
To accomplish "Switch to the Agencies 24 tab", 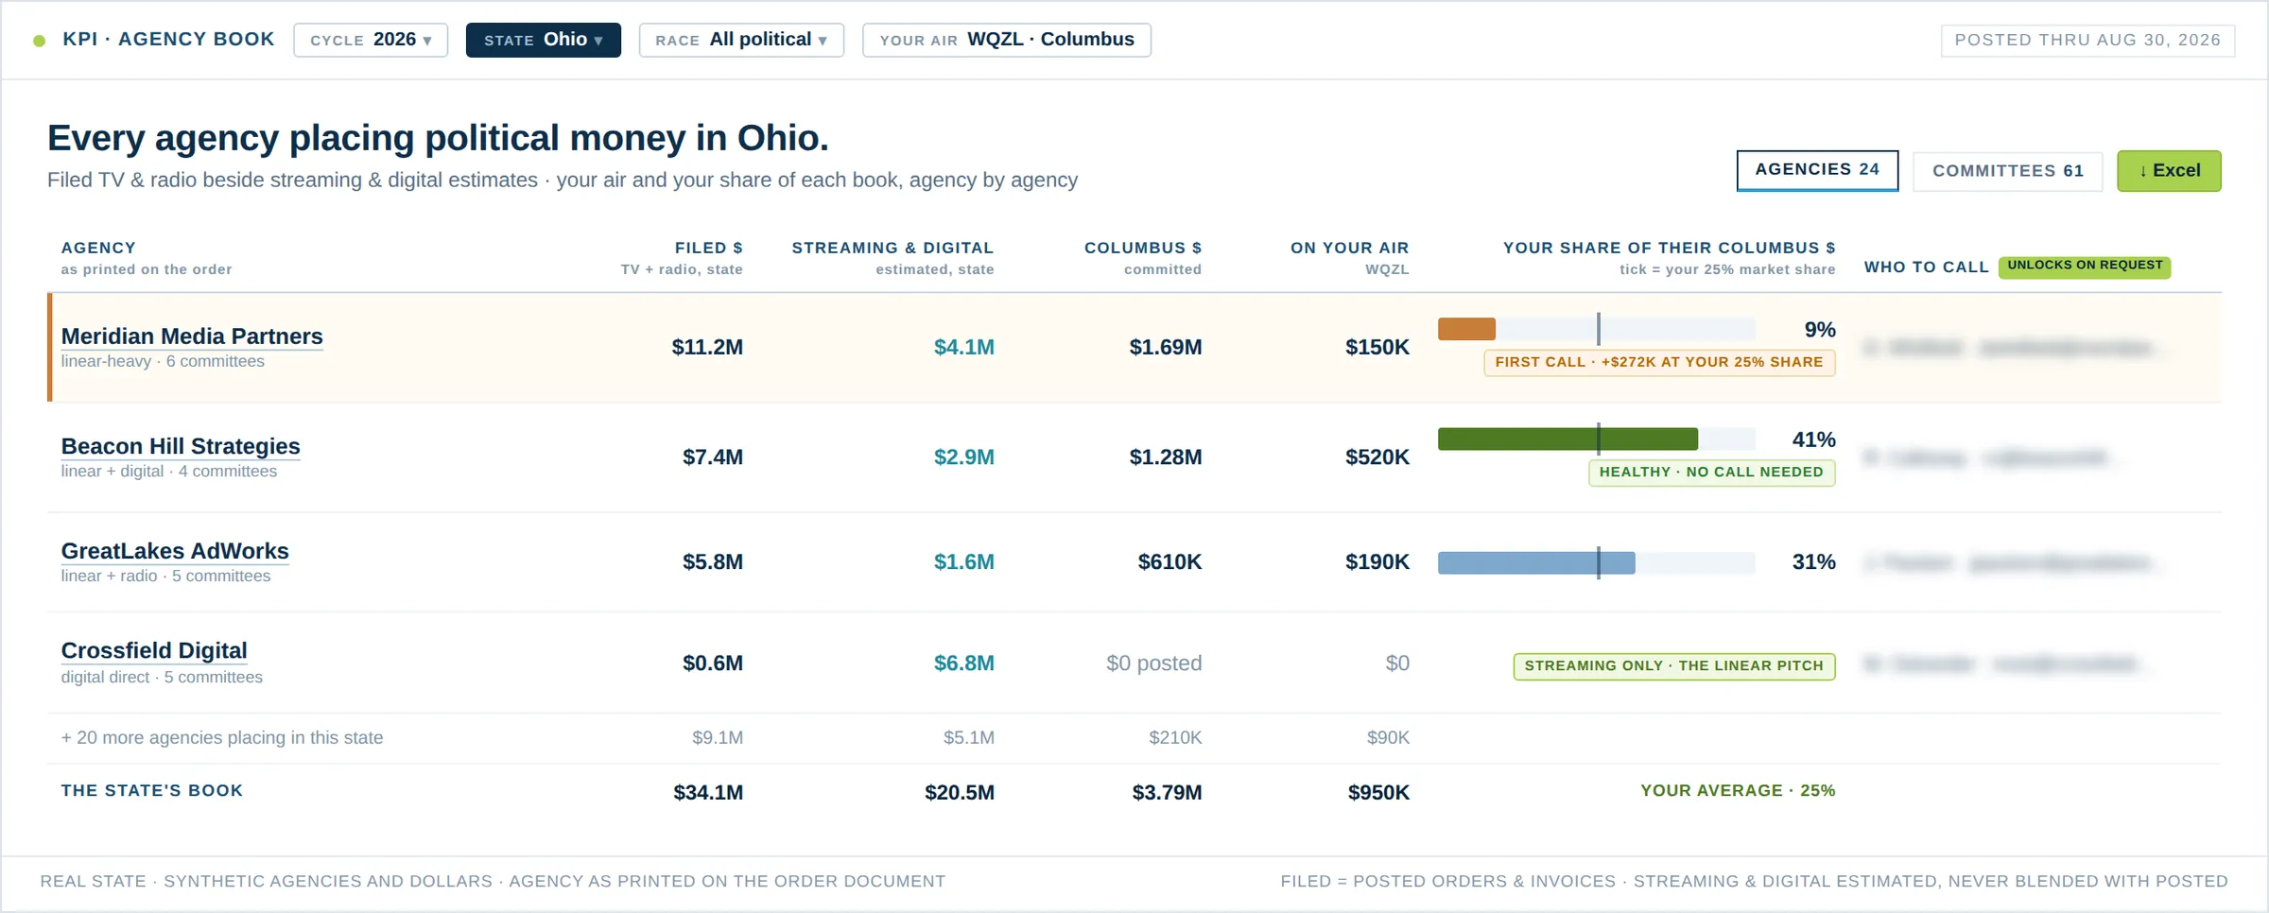I will point(1817,170).
